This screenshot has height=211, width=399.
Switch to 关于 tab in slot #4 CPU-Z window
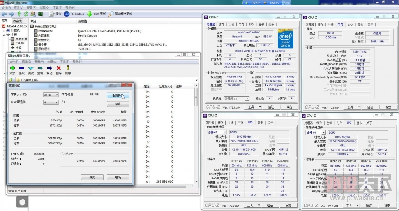(369, 123)
